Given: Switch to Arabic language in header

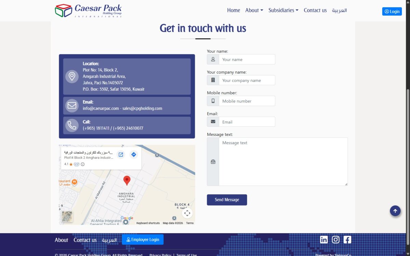Looking at the screenshot, I should (339, 10).
